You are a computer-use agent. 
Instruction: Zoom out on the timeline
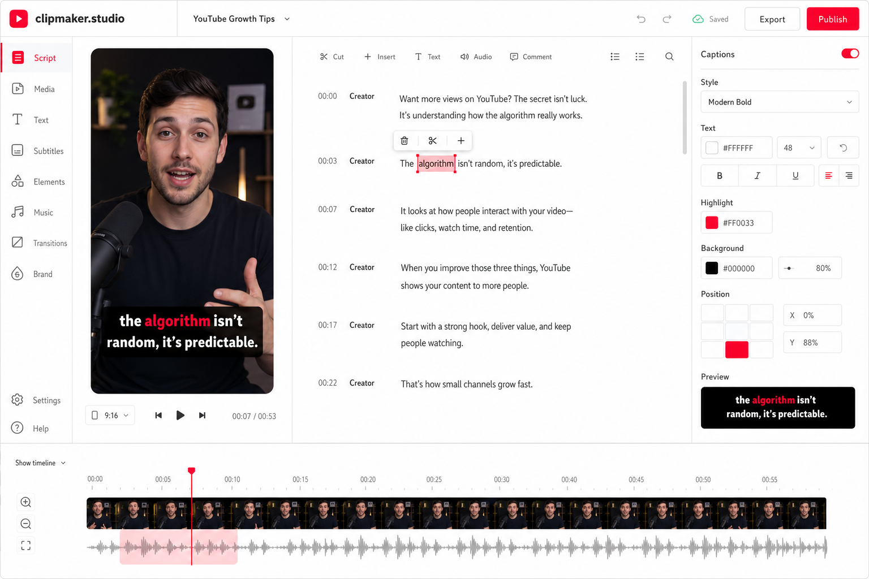pos(26,524)
